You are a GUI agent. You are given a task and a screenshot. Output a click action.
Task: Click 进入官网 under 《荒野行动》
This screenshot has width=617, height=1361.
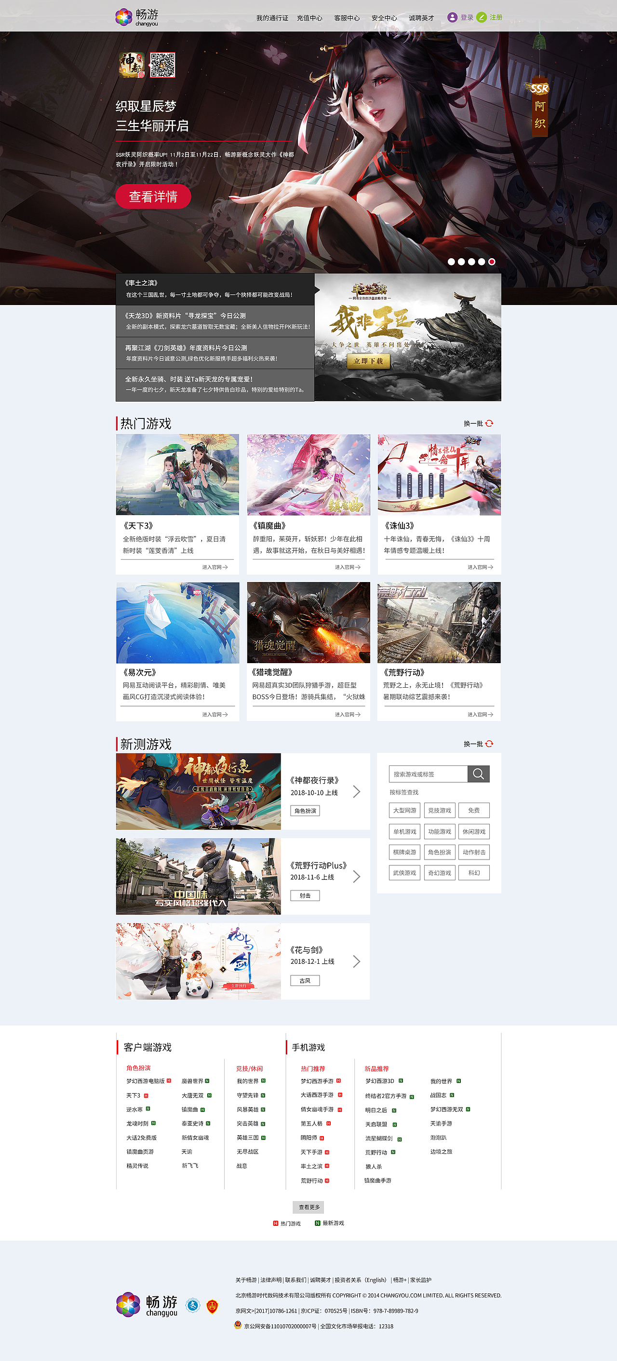pyautogui.click(x=480, y=714)
